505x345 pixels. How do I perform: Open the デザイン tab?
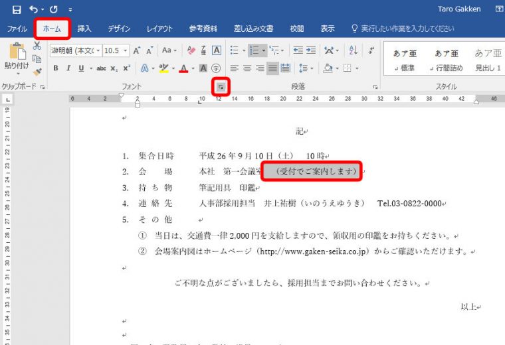pyautogui.click(x=119, y=29)
